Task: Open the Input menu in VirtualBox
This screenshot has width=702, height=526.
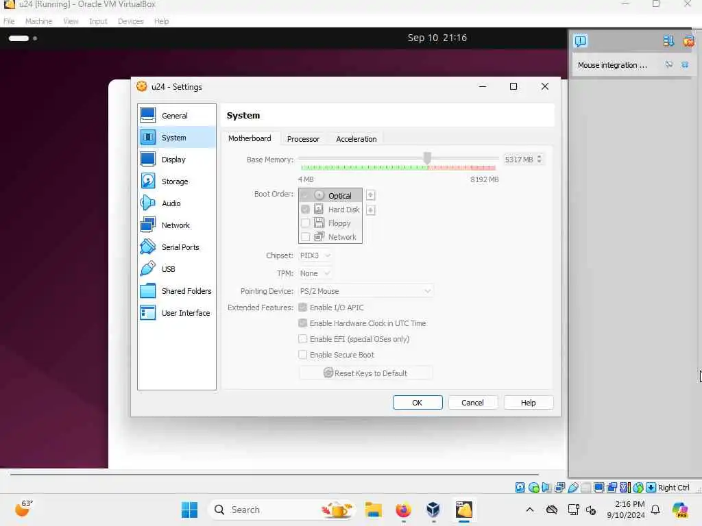Action: pos(98,21)
